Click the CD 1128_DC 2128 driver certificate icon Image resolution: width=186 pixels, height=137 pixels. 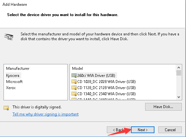pyautogui.click(x=74, y=88)
